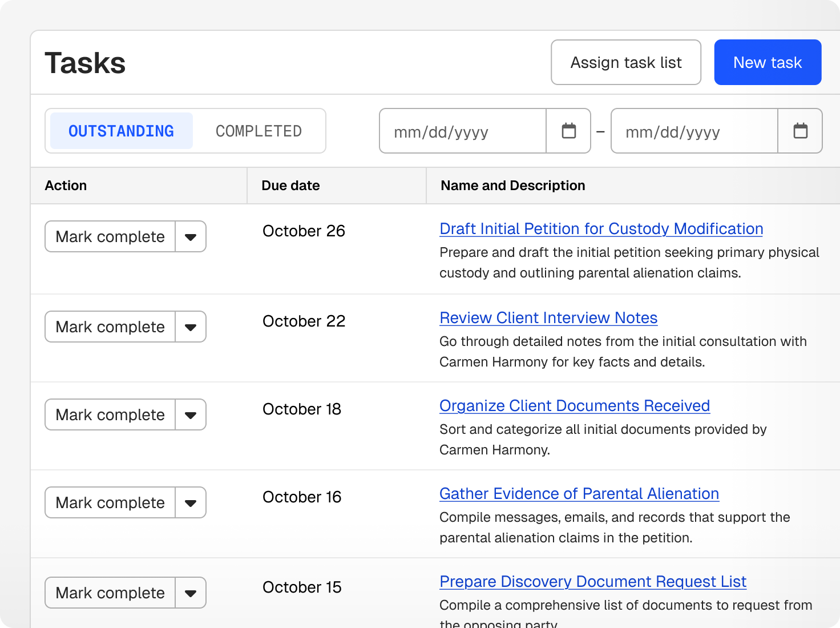The height and width of the screenshot is (628, 840).
Task: Expand action dropdown for October 22 task
Action: coord(191,327)
